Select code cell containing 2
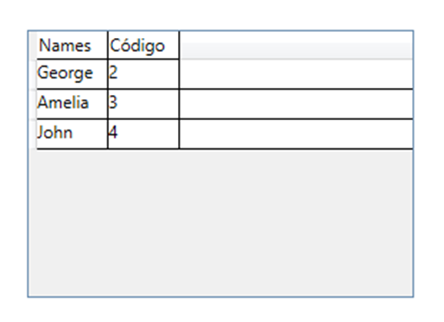The image size is (444, 322). click(x=143, y=74)
